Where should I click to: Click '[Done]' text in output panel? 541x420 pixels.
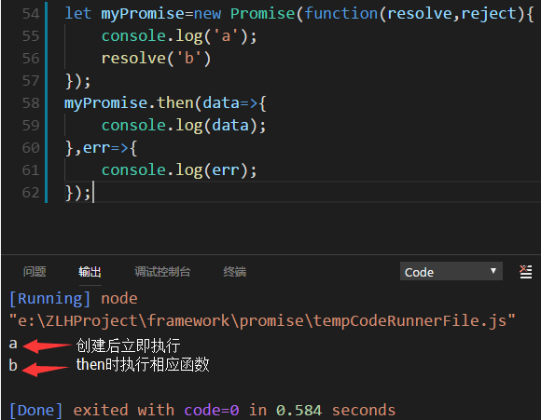tap(35, 411)
